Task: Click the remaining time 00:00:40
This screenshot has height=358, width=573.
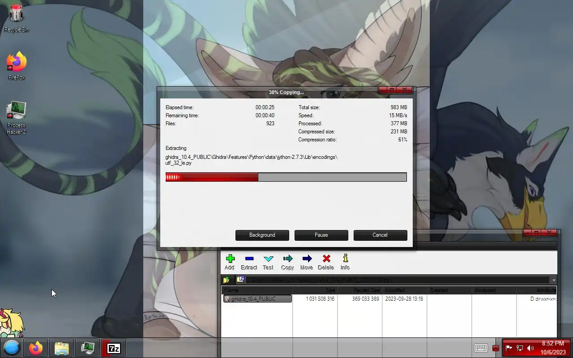Action: (x=265, y=115)
